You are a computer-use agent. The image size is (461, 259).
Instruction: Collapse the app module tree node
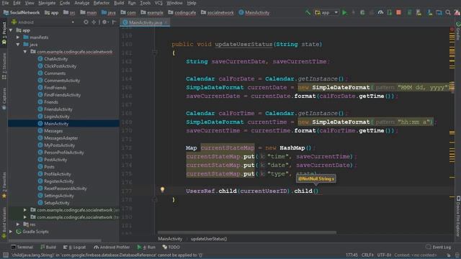coord(11,30)
